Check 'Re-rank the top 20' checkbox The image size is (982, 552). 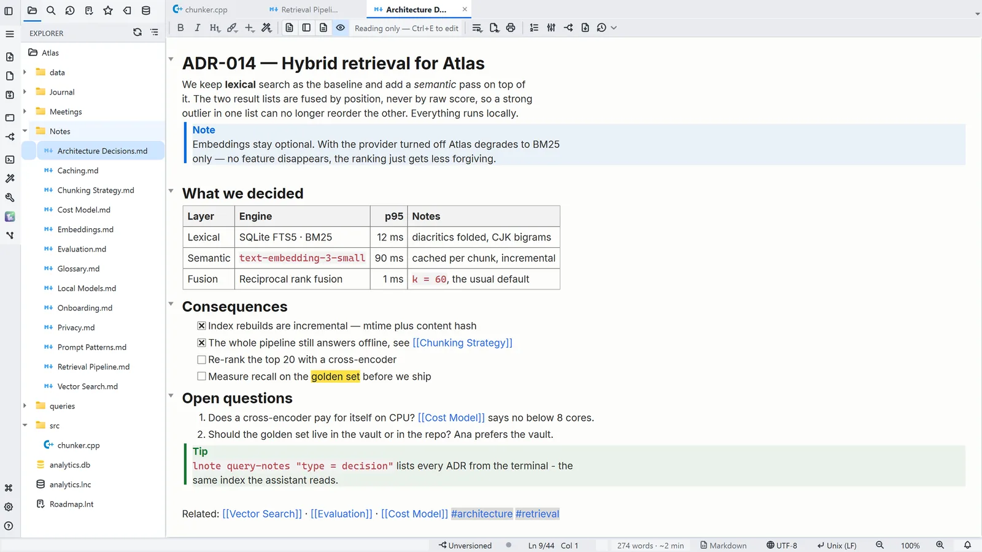[201, 359]
